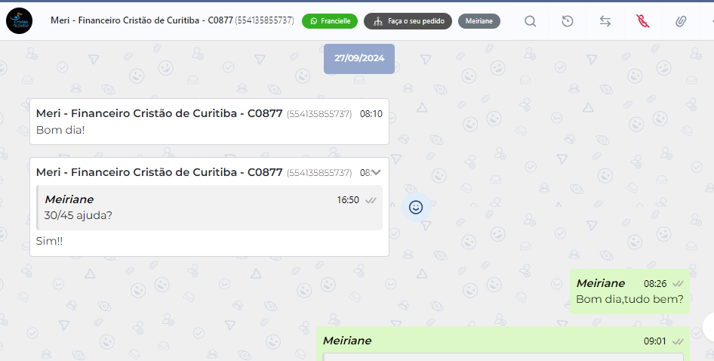Open the conversation search magnifier icon
714x361 pixels.
tap(530, 21)
